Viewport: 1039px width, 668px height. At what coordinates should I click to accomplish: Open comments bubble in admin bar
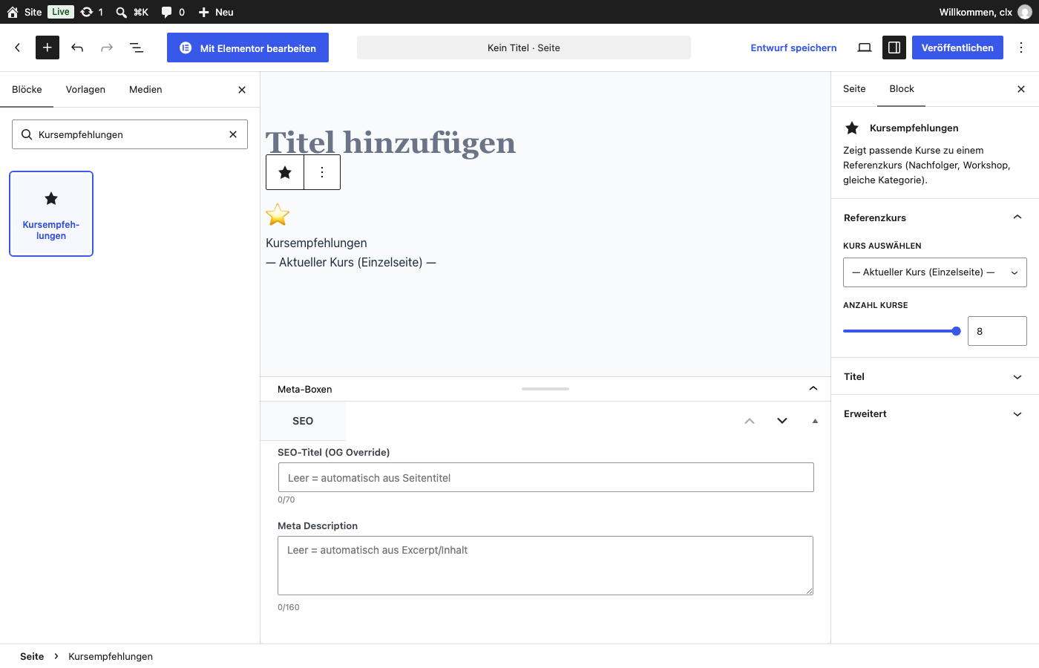173,12
